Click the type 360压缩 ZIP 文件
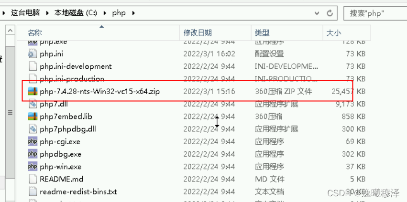Screen dimensions: 407x202 point(283,91)
